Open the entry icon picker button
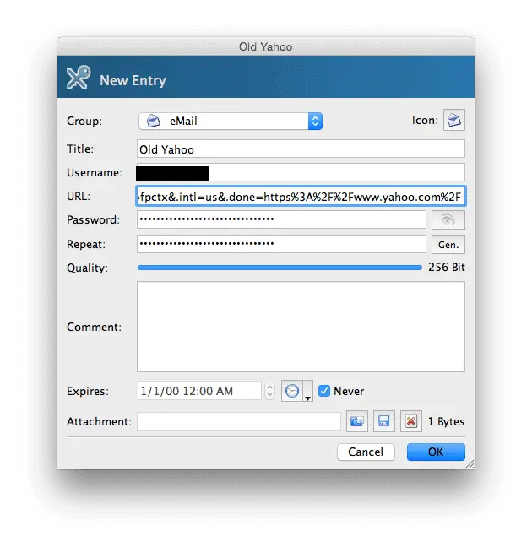Image resolution: width=532 pixels, height=547 pixels. [453, 120]
